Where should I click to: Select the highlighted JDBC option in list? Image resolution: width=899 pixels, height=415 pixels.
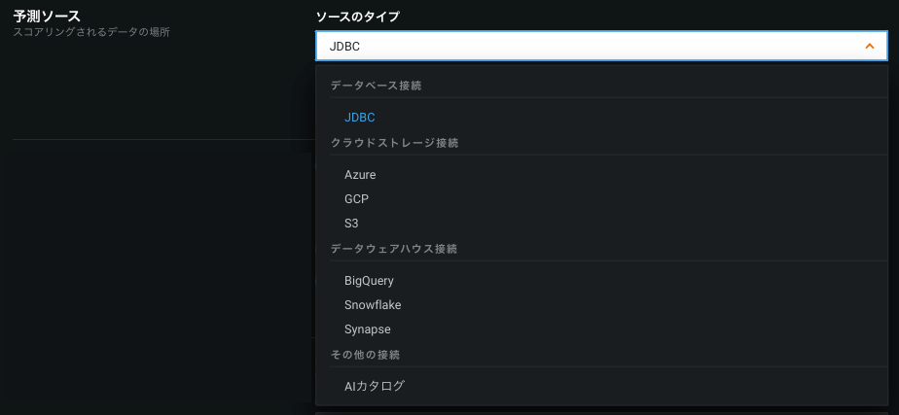click(360, 118)
